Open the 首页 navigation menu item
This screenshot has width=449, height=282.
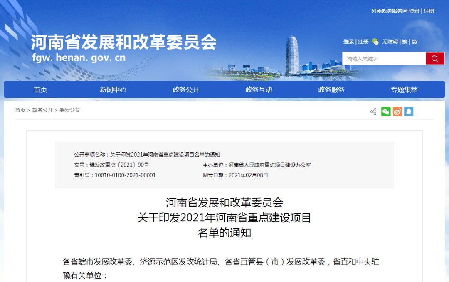tap(40, 90)
